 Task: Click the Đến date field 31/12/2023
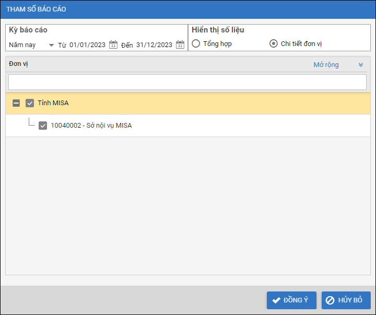pyautogui.click(x=154, y=45)
